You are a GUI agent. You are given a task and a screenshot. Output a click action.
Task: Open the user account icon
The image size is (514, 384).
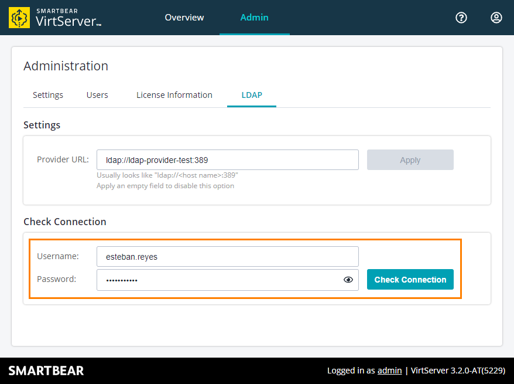496,18
